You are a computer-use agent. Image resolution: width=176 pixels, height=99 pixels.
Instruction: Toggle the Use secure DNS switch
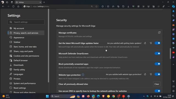click(158, 91)
